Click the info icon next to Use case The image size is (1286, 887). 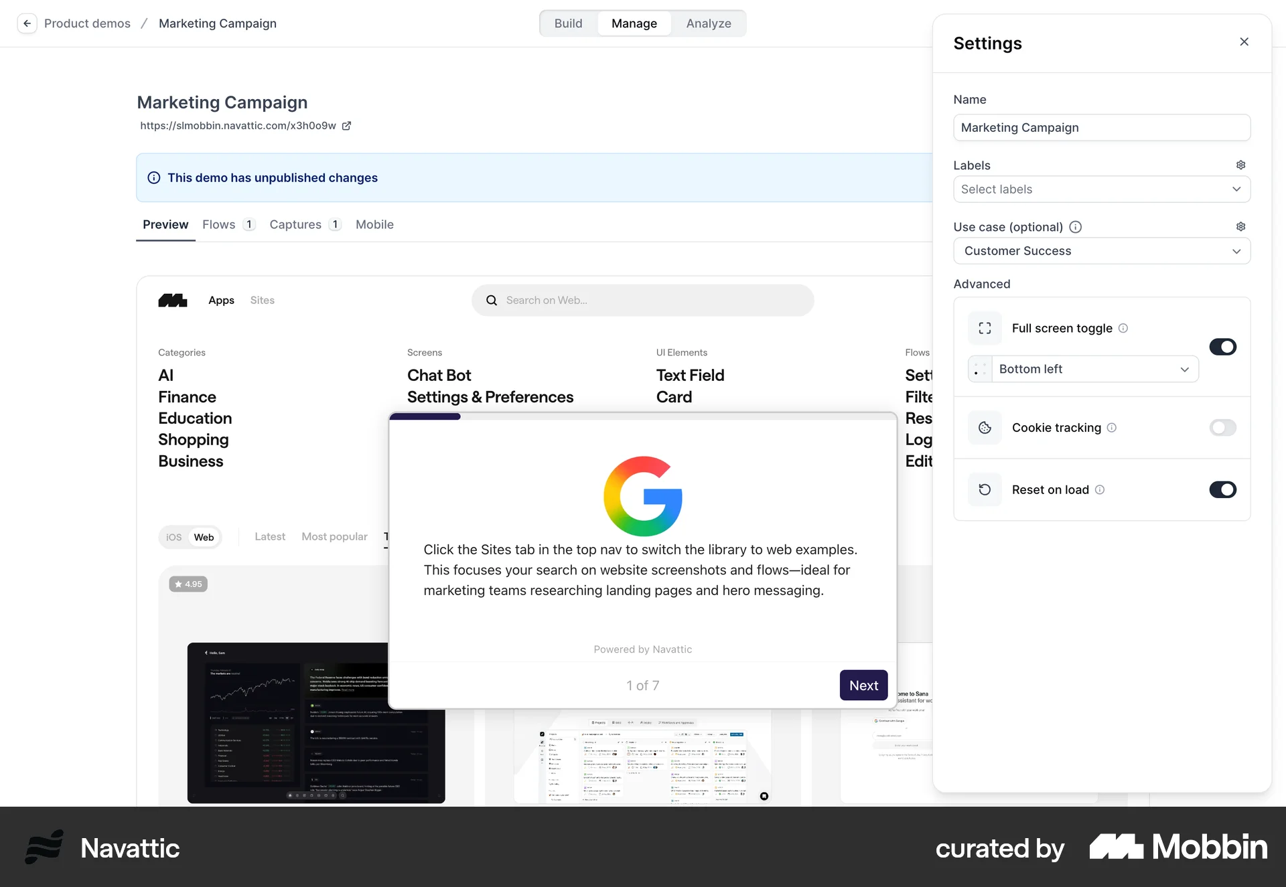pyautogui.click(x=1076, y=227)
